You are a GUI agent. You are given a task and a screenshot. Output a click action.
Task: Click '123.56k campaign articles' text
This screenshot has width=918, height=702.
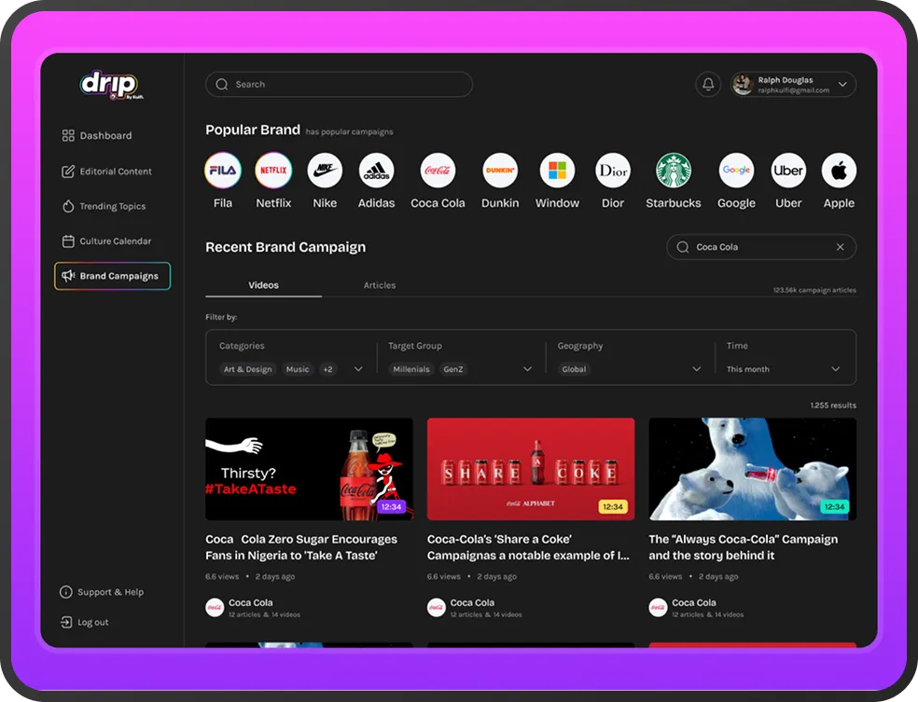(814, 290)
